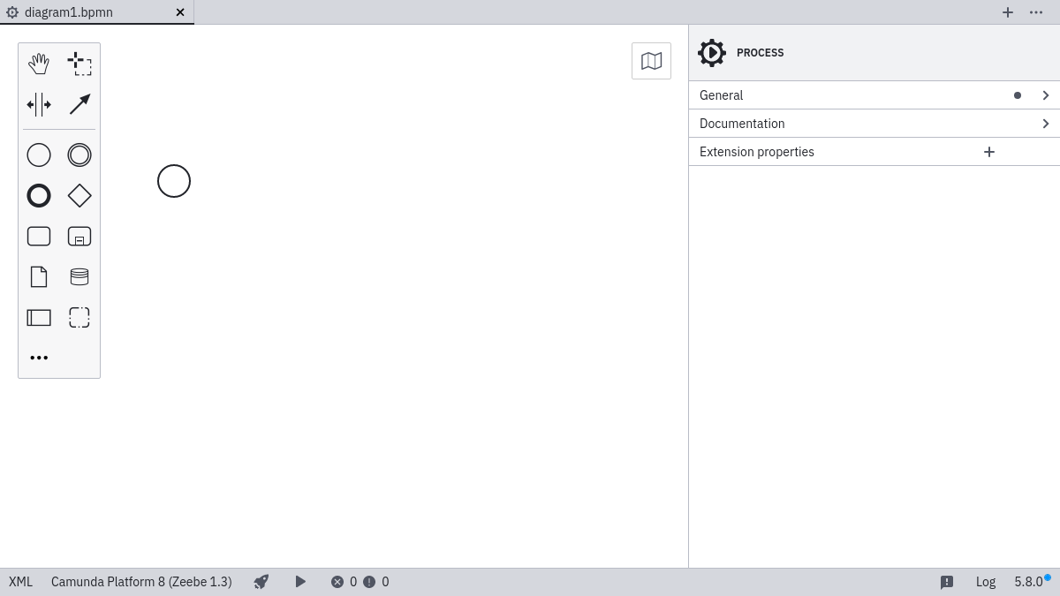Pick the data store reference in palette
The width and height of the screenshot is (1060, 596).
79,277
